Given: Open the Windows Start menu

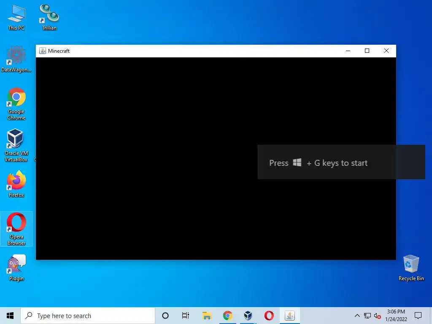Looking at the screenshot, I should 10,316.
